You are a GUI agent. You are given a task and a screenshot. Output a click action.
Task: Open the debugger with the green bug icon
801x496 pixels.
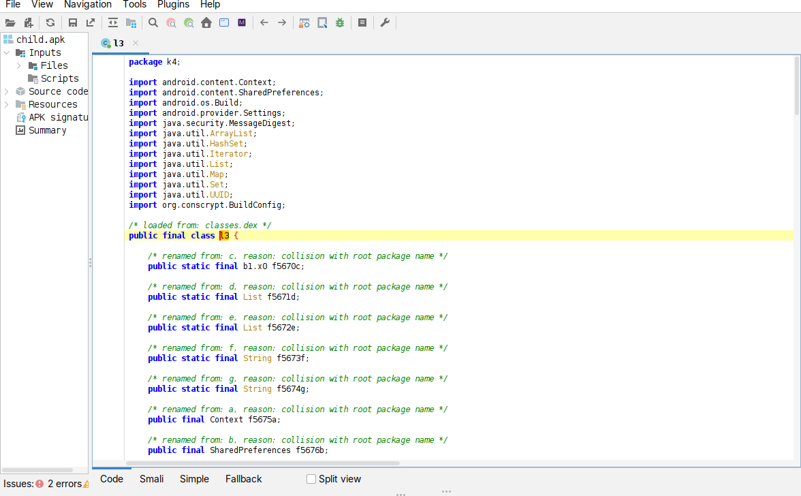pos(340,22)
